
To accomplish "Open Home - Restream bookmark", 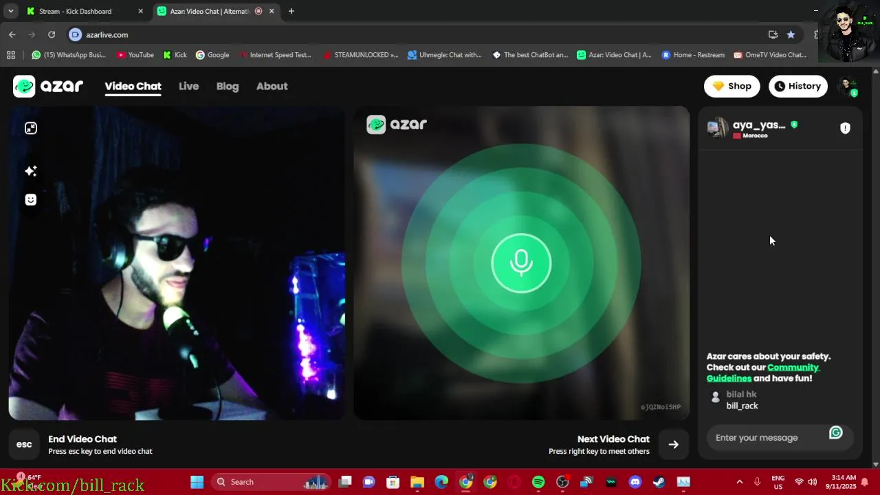I will tap(693, 55).
